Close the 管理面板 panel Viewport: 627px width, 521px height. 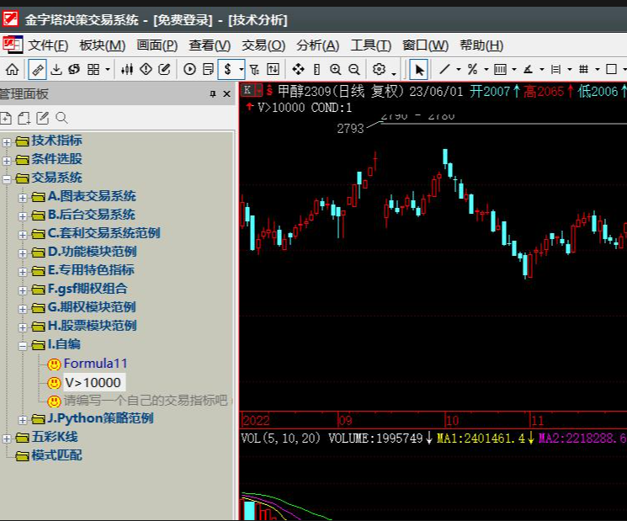226,94
